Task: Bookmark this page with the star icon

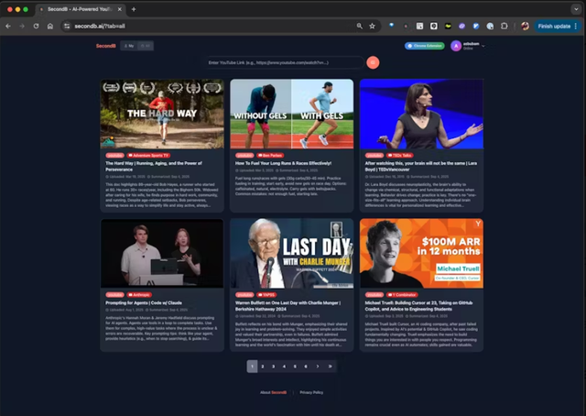Action: [373, 27]
